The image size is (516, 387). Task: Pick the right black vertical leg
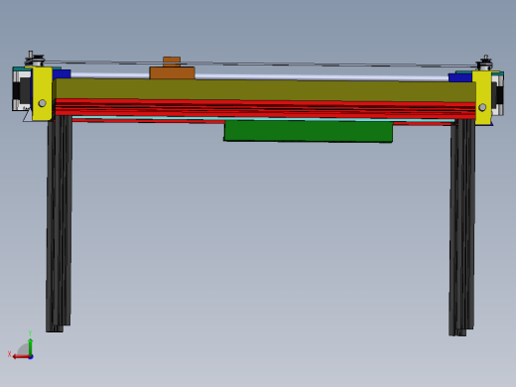coord(462,227)
